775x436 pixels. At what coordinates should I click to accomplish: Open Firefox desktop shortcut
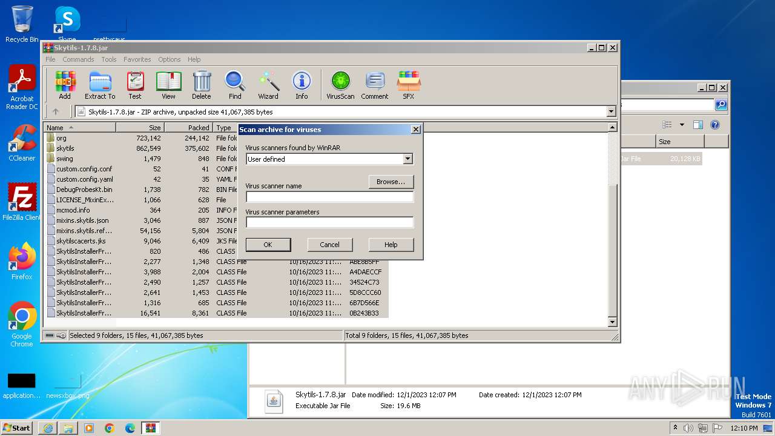coord(22,262)
